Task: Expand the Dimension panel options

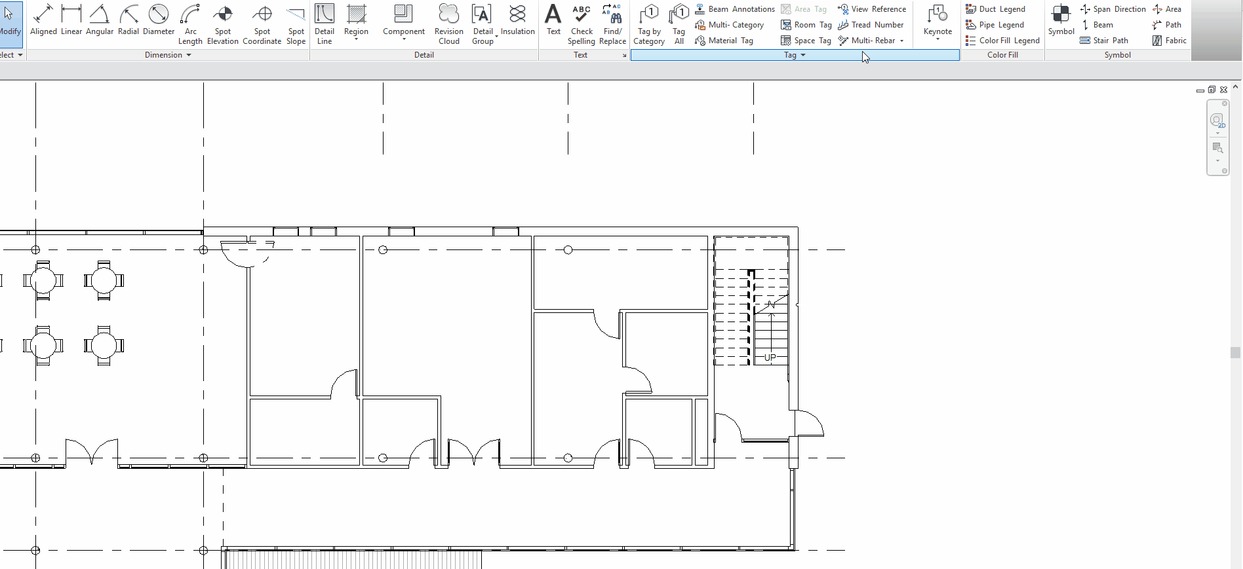Action: tap(168, 55)
